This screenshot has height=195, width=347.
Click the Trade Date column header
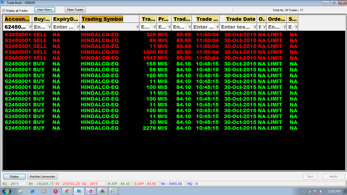click(x=241, y=19)
